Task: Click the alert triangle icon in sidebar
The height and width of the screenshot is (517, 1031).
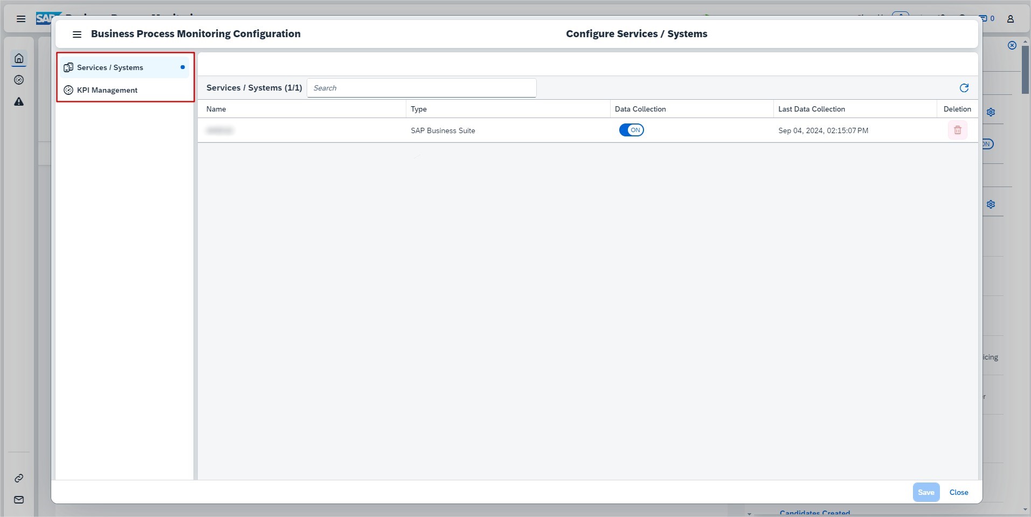Action: click(x=19, y=101)
